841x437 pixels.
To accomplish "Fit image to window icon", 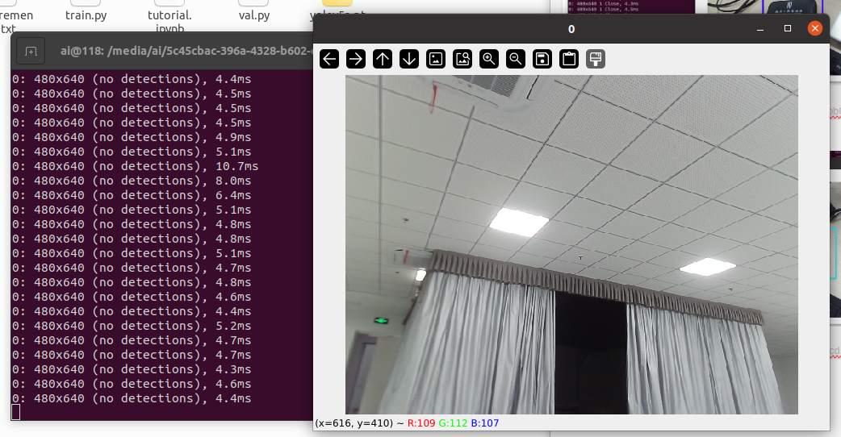I will pos(462,59).
